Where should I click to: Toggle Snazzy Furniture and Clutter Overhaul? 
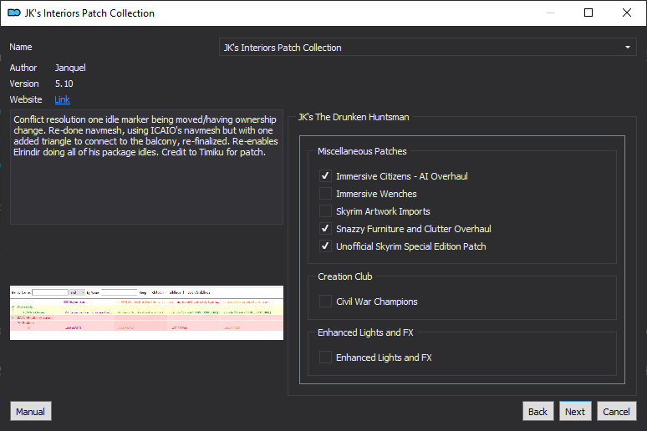pyautogui.click(x=325, y=229)
